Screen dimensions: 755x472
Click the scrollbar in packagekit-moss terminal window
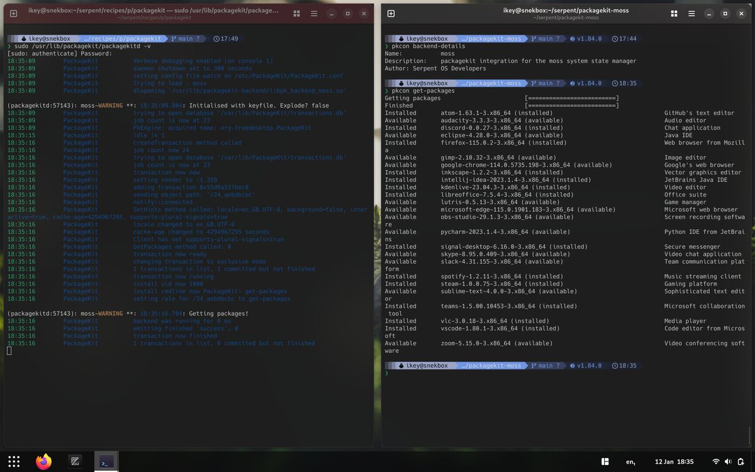750,434
